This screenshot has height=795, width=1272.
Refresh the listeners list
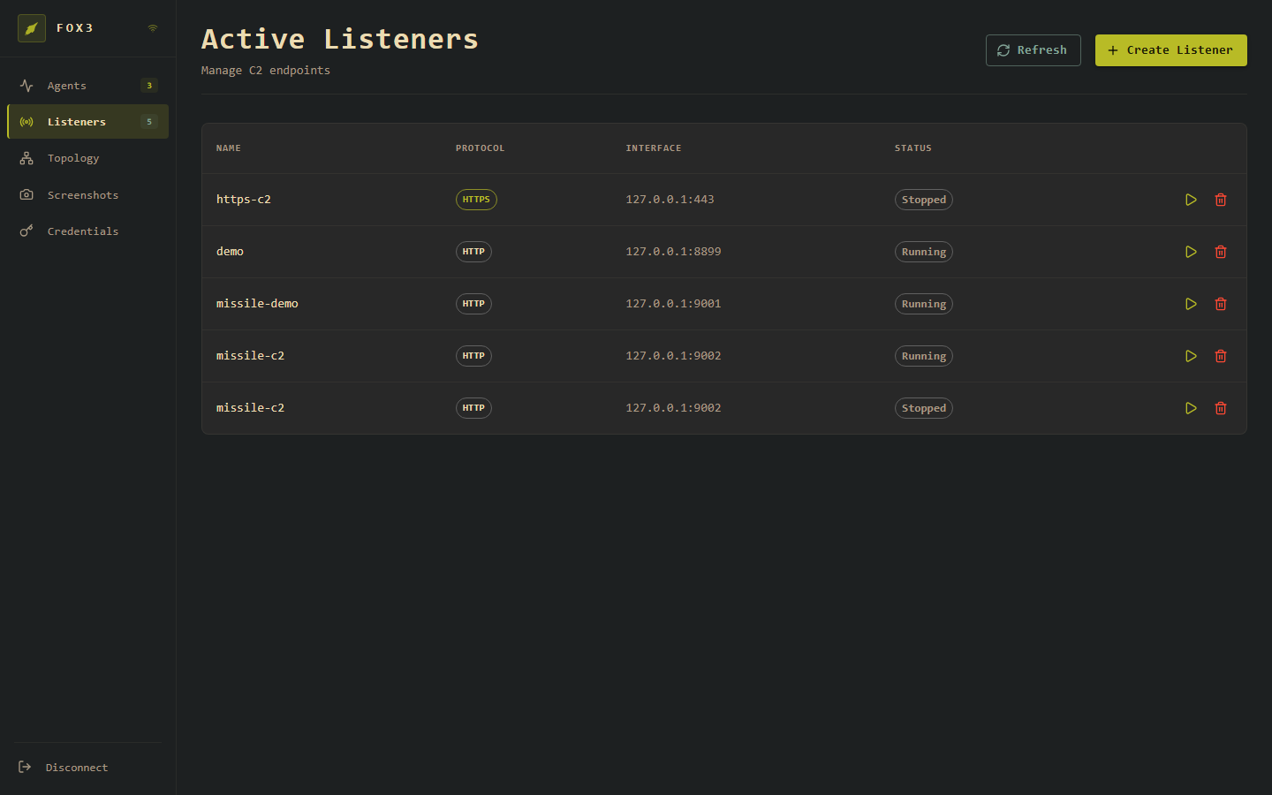1033,50
